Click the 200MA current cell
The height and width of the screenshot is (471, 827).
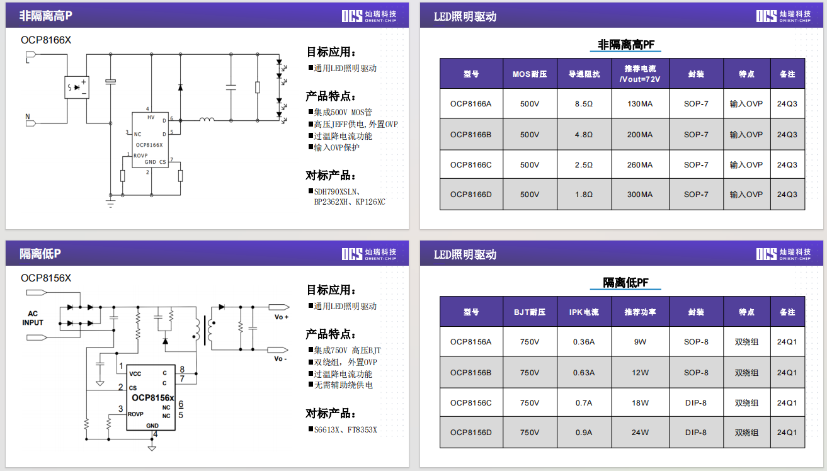point(640,134)
